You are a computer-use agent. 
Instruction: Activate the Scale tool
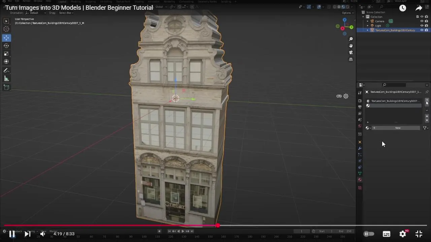point(6,54)
